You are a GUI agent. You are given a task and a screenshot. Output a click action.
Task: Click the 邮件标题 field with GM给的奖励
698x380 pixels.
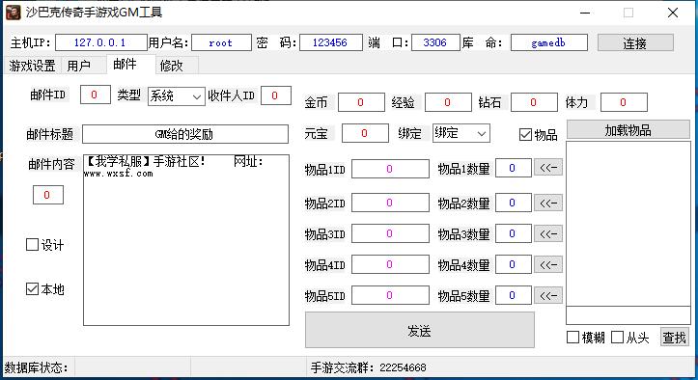click(x=185, y=134)
